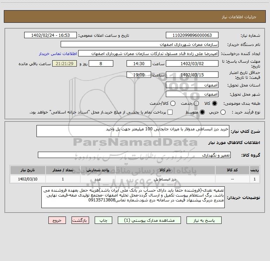Click the date cell 1402/03/10
Image resolution: width=270 pixels, height=261 pixels.
tap(28, 179)
